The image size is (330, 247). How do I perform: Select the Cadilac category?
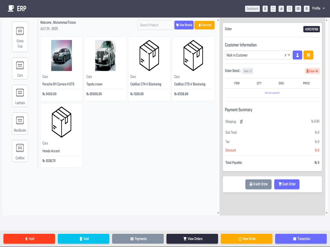(x=20, y=151)
